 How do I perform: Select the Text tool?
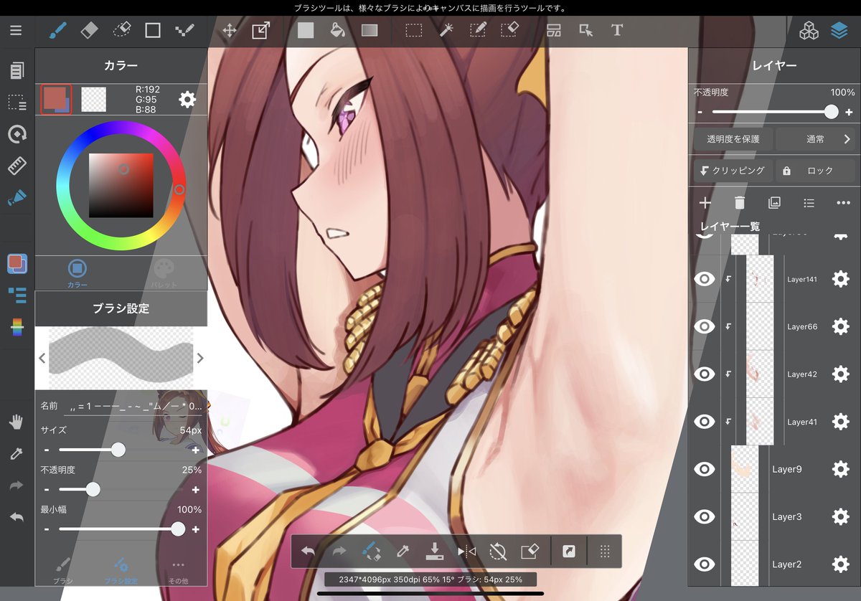(617, 30)
